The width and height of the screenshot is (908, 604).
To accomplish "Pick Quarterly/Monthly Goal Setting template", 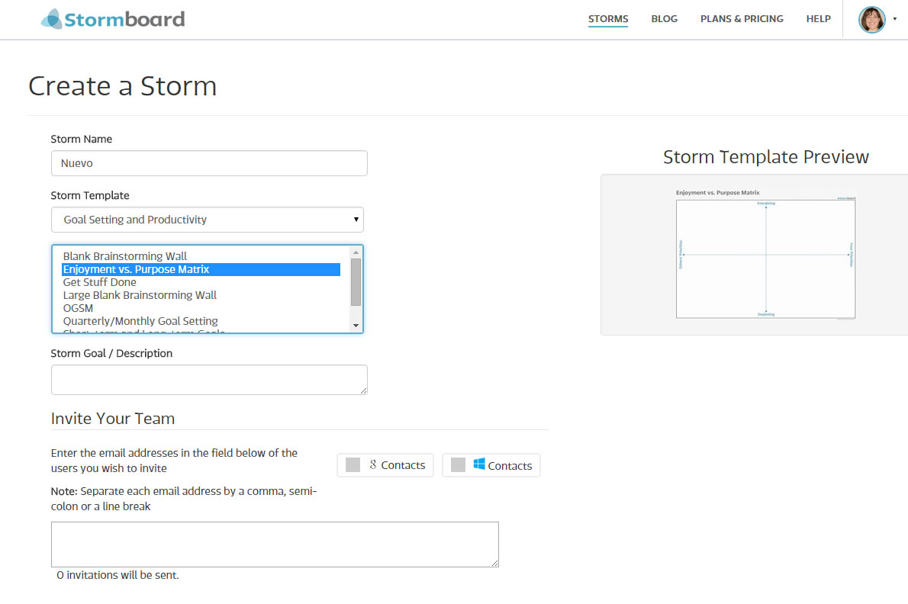I will point(140,321).
